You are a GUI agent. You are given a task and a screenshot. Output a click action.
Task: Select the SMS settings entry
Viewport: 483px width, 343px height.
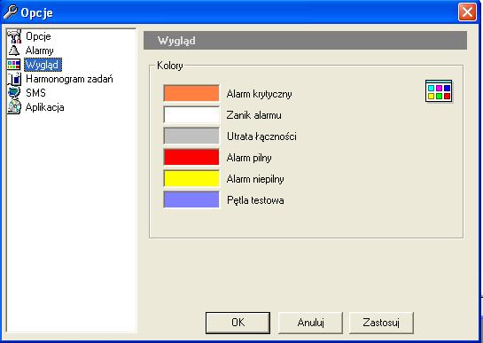point(35,93)
